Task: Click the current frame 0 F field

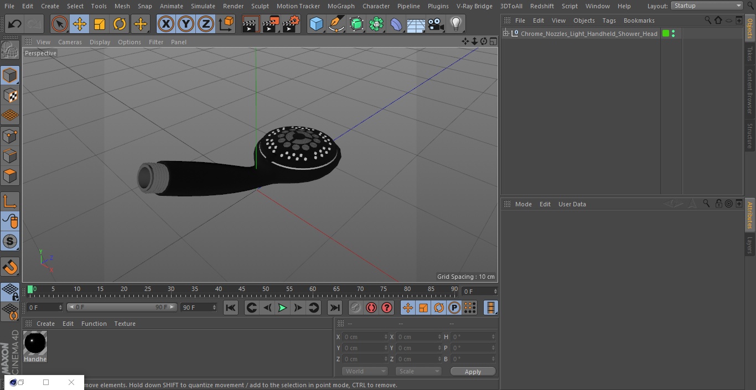Action: click(480, 291)
